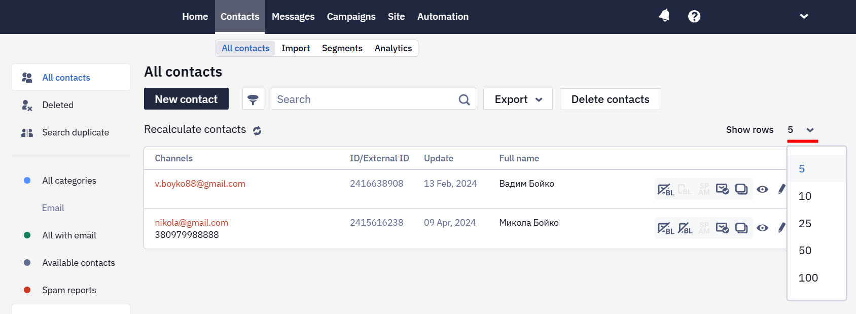This screenshot has width=856, height=314.
Task: Click SPAM icon in Микола Бойко row
Action: coord(704,228)
